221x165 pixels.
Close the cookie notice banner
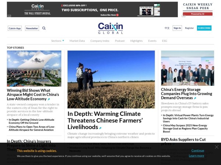[217, 147]
